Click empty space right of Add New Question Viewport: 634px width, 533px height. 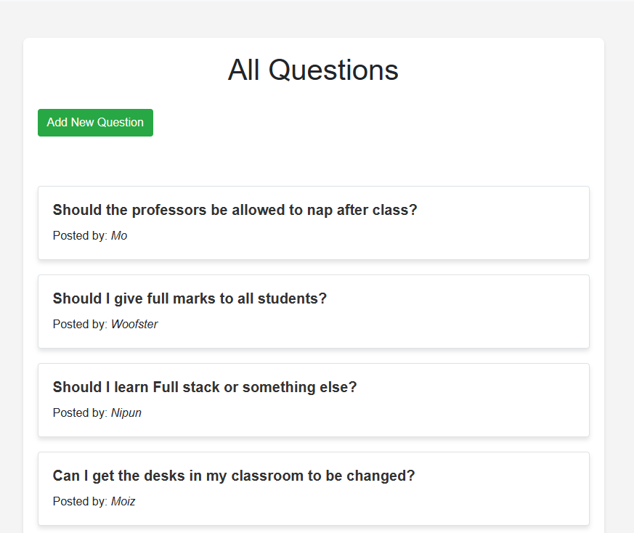pos(363,123)
